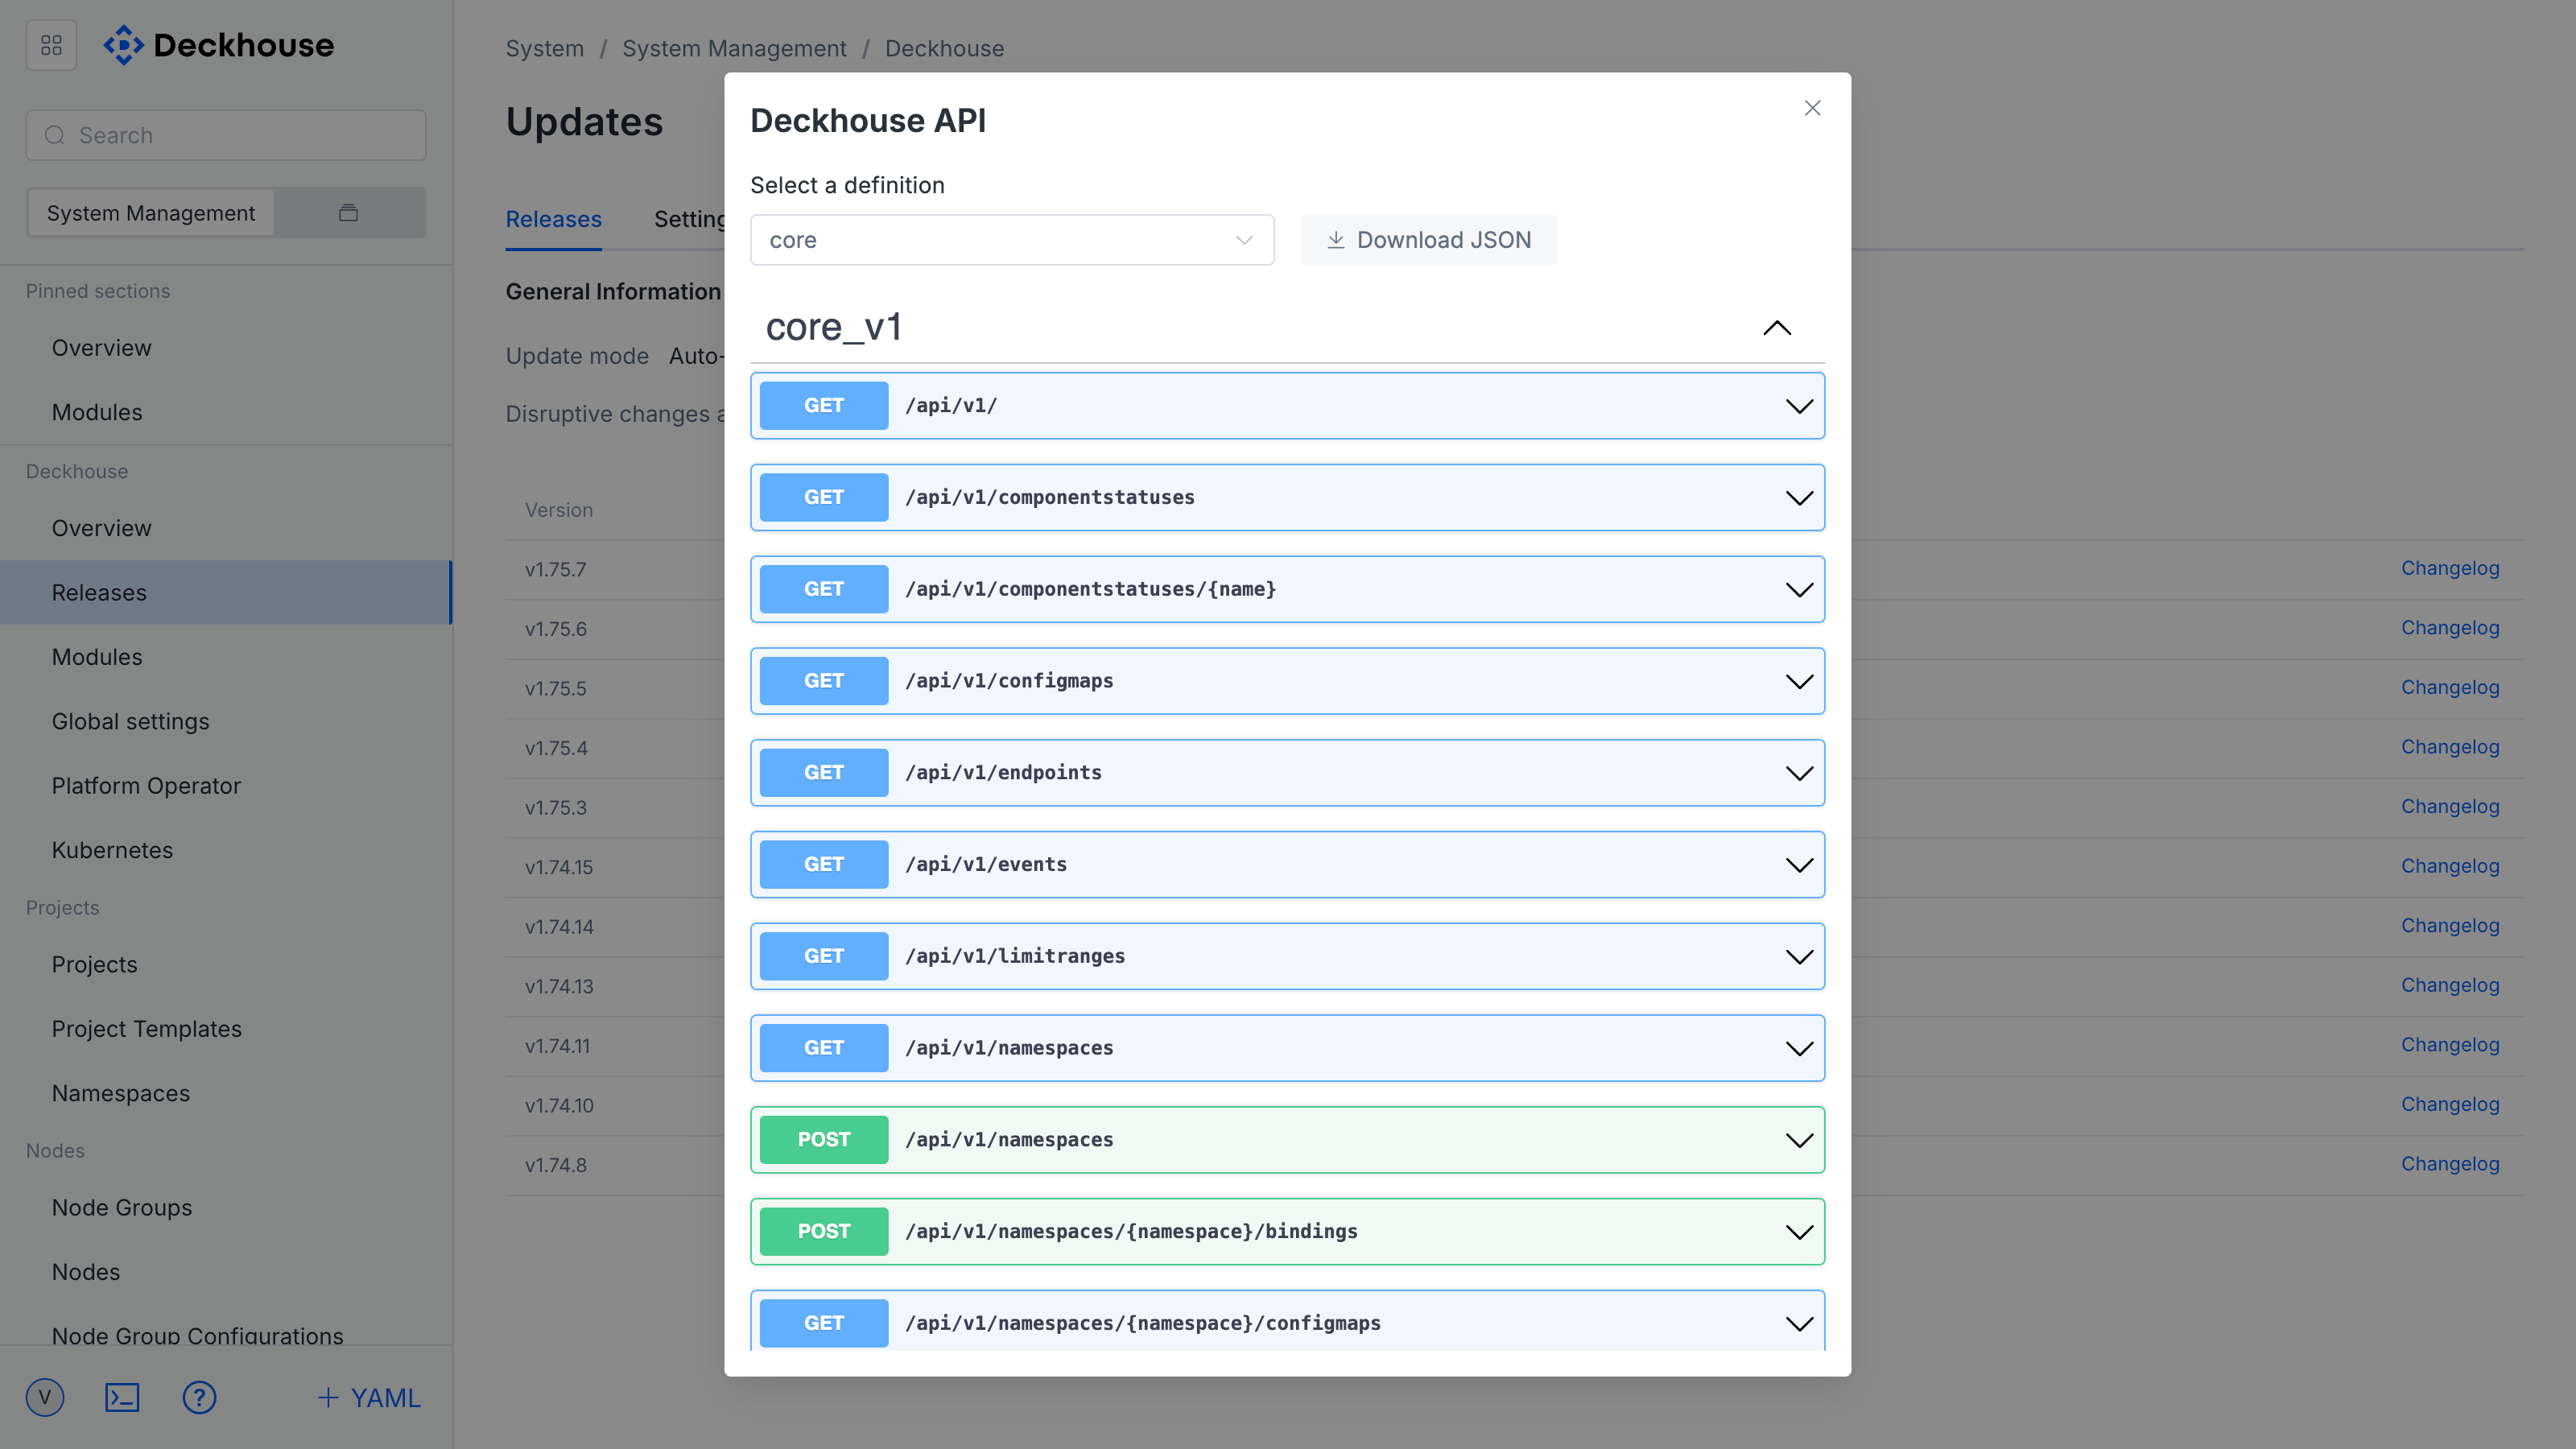The width and height of the screenshot is (2576, 1449).
Task: Open the app grid menu icon
Action: click(51, 45)
